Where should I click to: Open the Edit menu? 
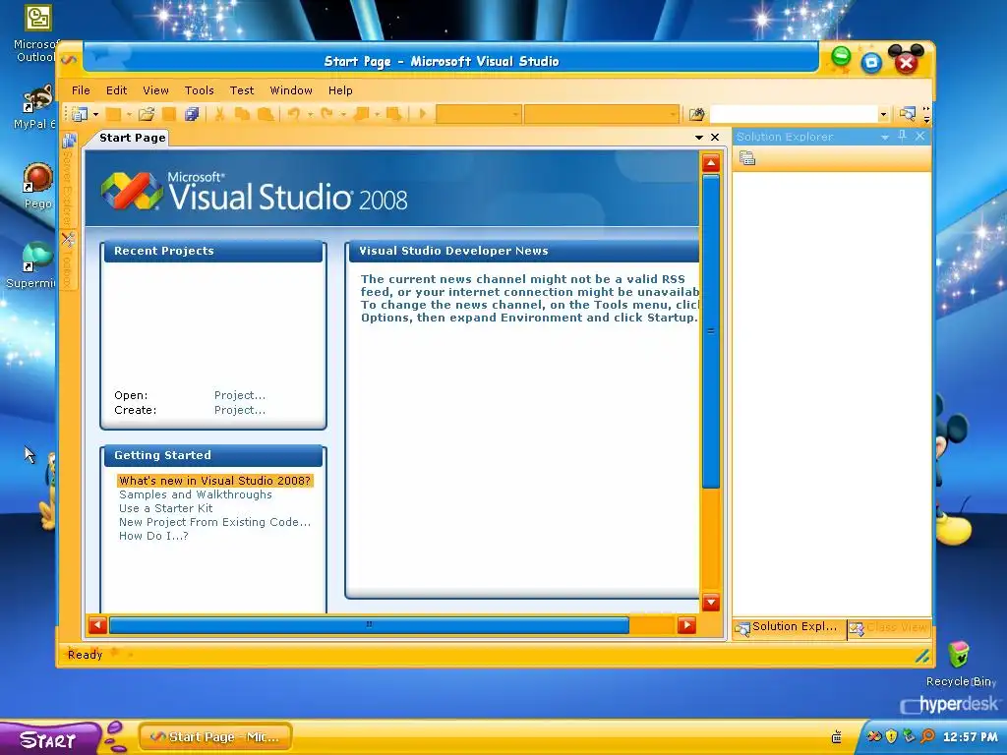116,90
